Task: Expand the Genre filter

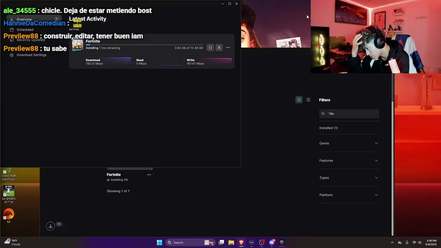Action: pyautogui.click(x=349, y=143)
